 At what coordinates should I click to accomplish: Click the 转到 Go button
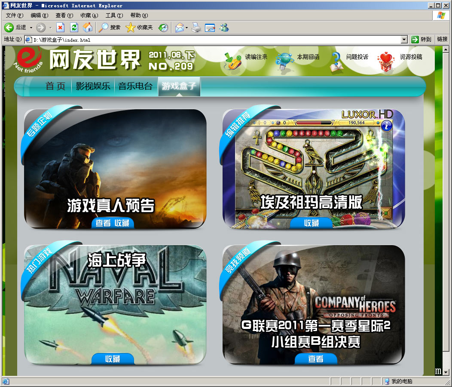(421, 40)
